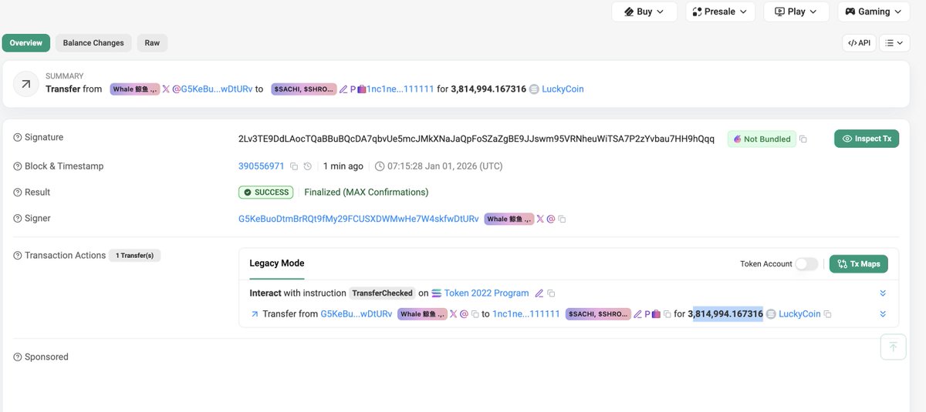926x412 pixels.
Task: Click the X icon in Signer row
Action: pos(540,219)
